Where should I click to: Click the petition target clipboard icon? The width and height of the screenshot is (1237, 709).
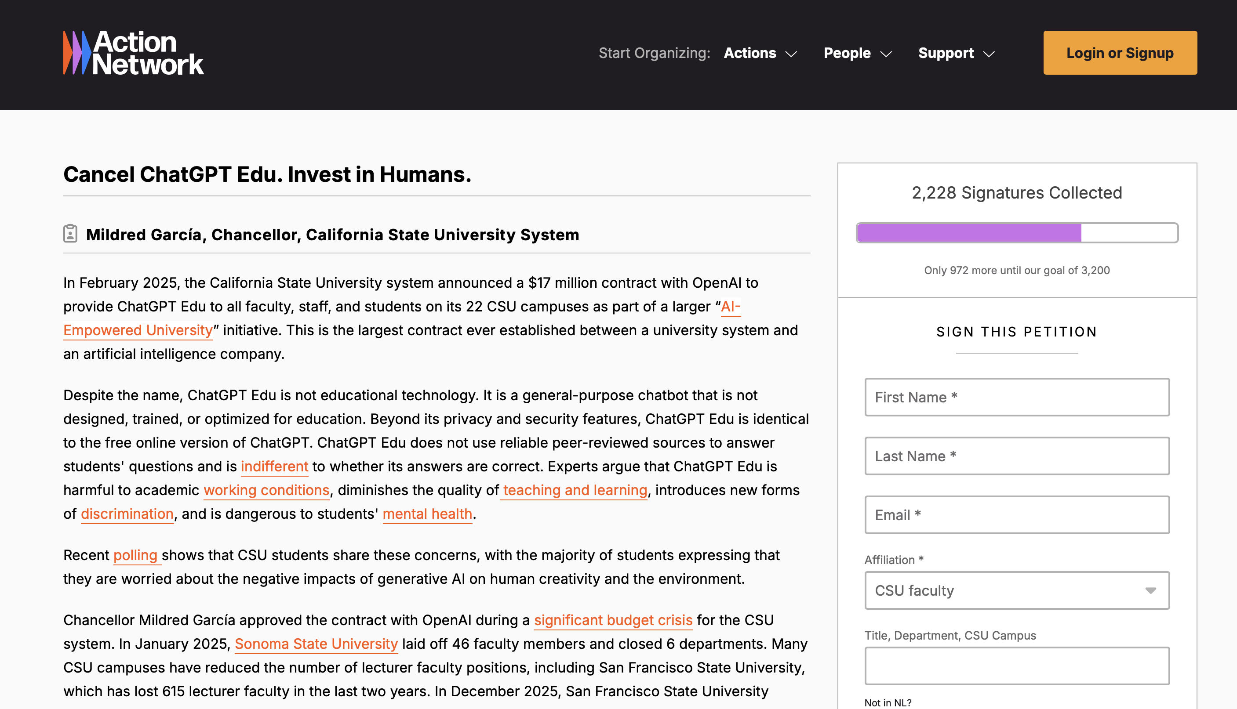(70, 234)
